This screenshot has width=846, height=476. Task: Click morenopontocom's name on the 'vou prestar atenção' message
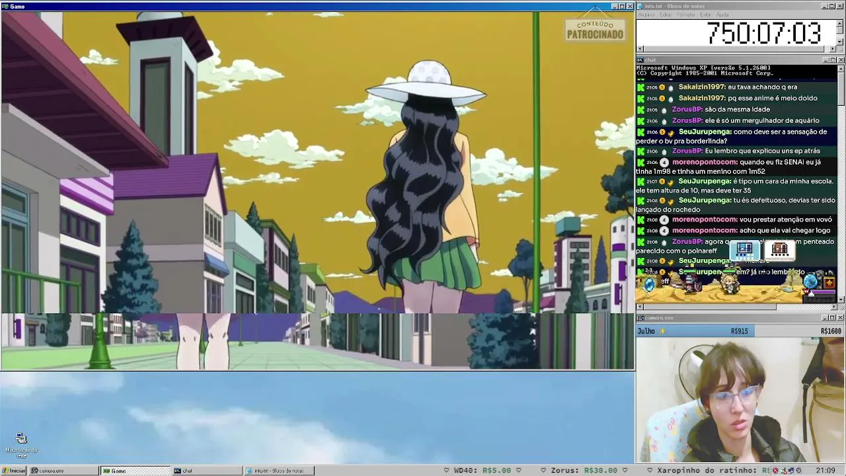click(x=705, y=219)
